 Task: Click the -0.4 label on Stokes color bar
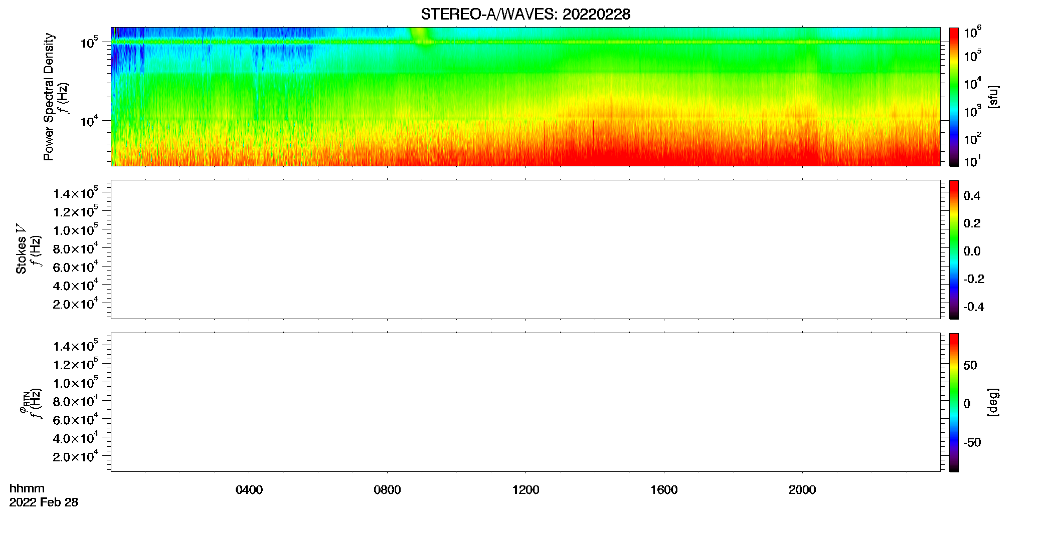tap(973, 307)
